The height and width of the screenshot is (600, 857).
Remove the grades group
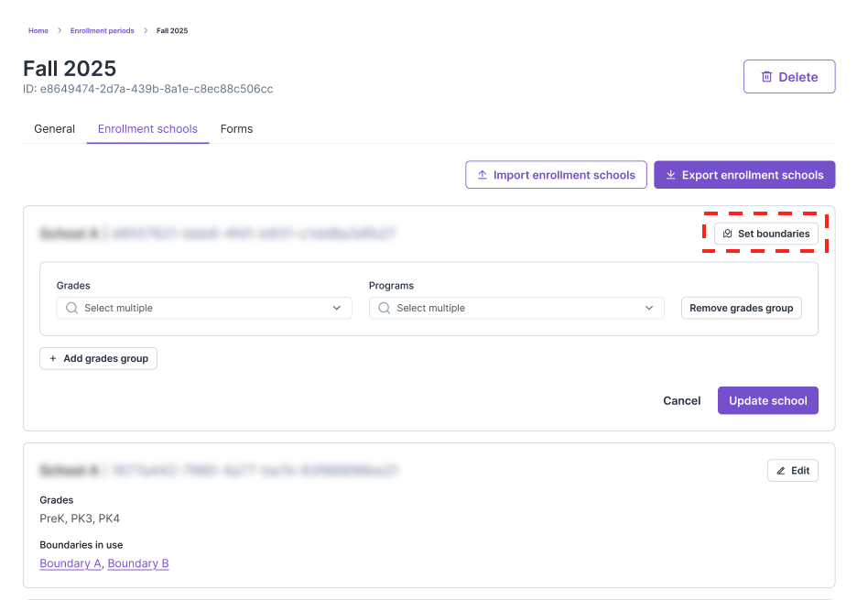(741, 309)
